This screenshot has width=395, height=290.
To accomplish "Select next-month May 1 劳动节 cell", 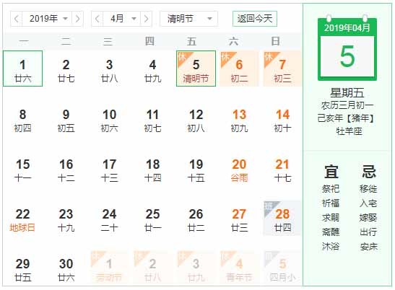I will click(109, 268).
